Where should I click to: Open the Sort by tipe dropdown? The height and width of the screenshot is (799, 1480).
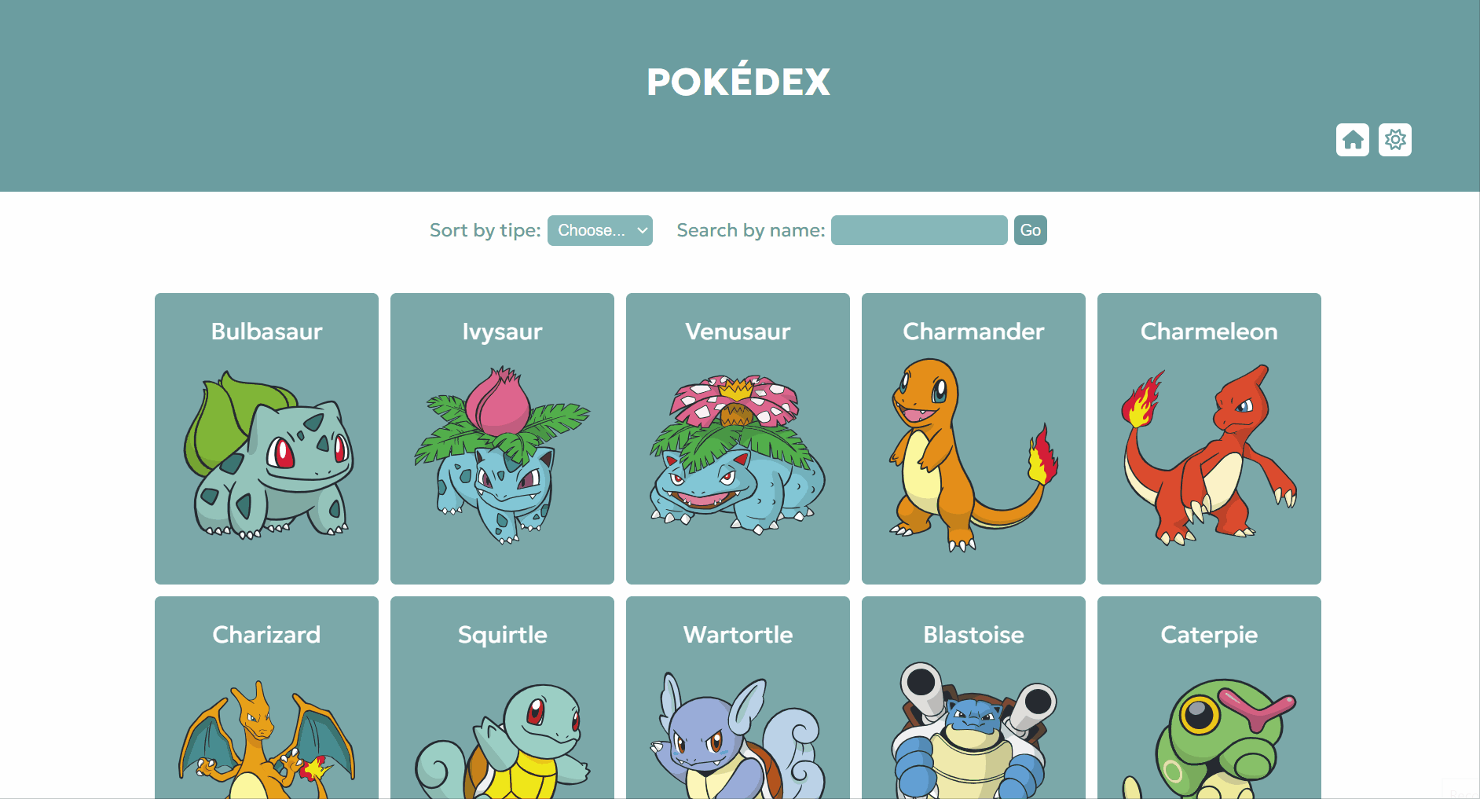[x=600, y=230]
